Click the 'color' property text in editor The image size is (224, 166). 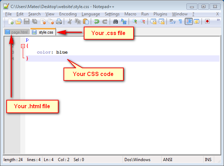click(x=44, y=52)
